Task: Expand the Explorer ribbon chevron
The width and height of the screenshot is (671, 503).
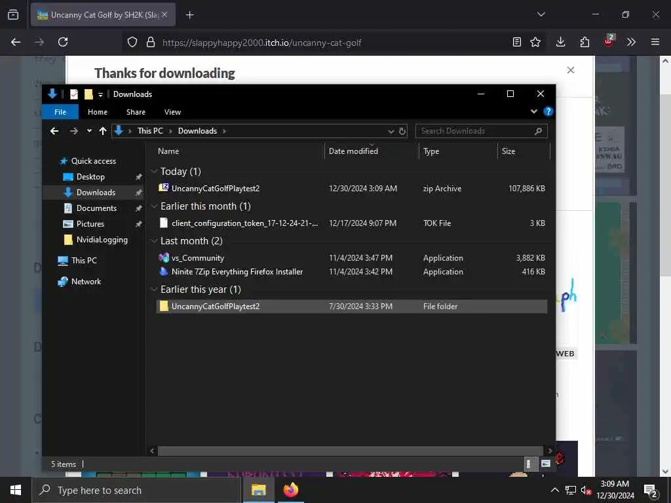Action: click(533, 111)
